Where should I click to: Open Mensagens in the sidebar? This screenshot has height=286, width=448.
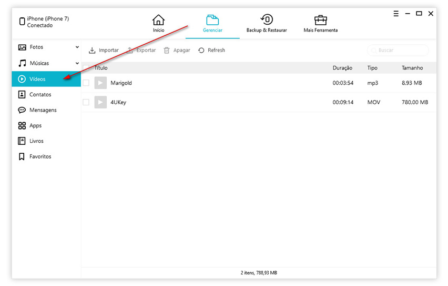pos(43,110)
